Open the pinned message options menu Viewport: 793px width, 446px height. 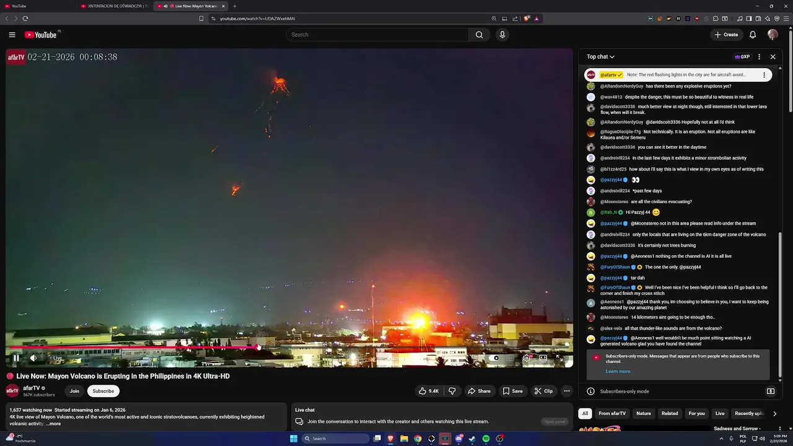[x=764, y=75]
